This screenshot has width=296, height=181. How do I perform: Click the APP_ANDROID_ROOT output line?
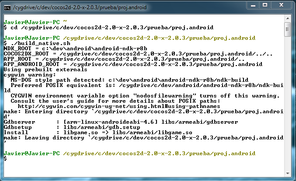(133, 64)
